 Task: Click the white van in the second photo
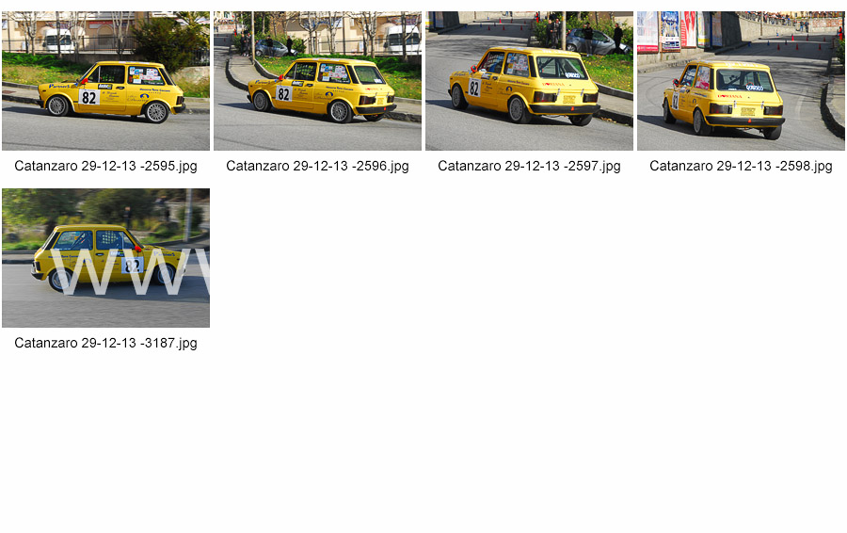point(403,40)
